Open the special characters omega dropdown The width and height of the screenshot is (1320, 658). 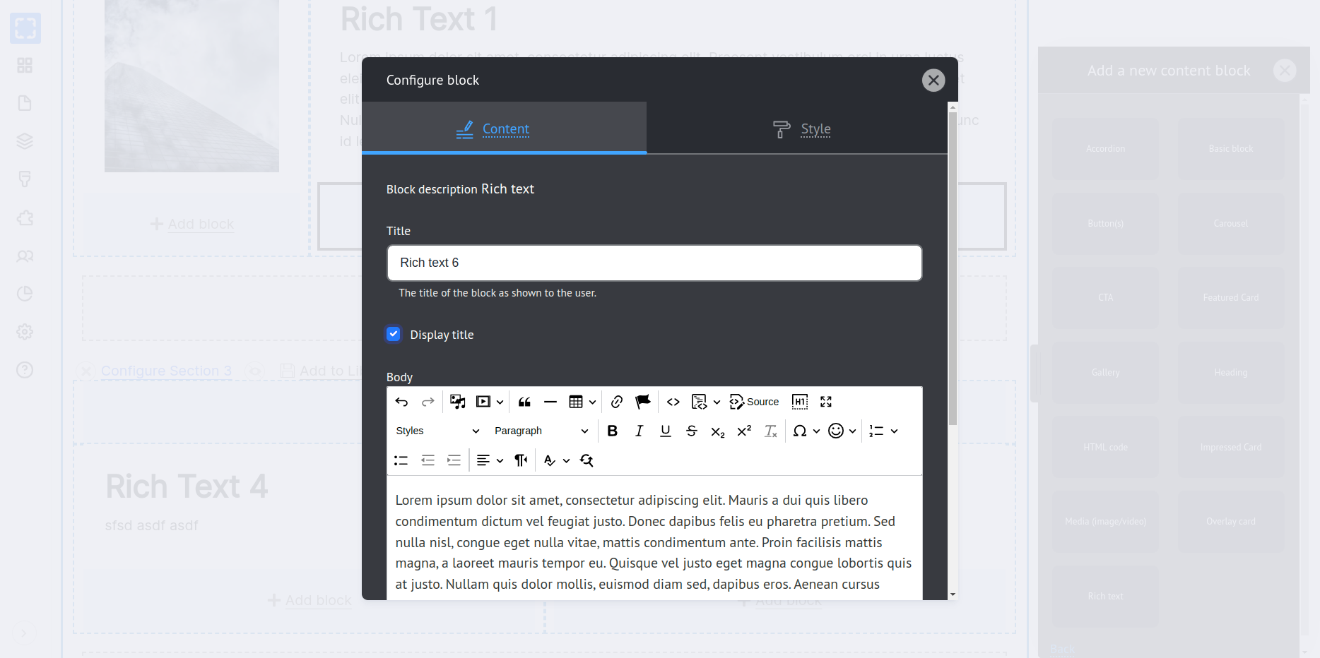click(806, 431)
